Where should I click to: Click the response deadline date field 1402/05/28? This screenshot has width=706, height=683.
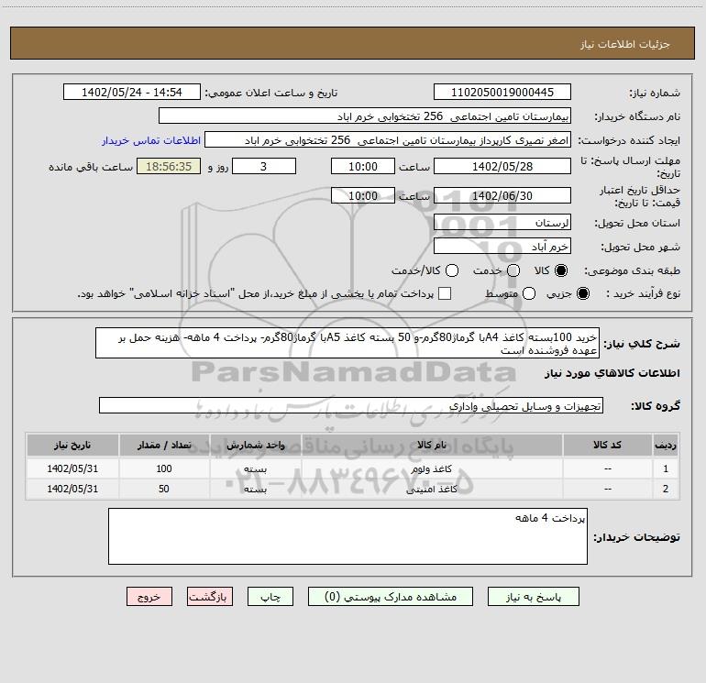(x=502, y=167)
